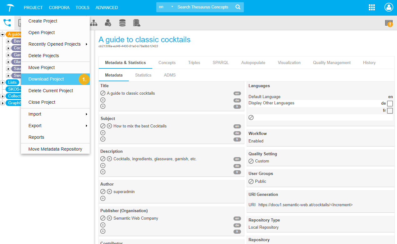Open the apps grid icon
Screen dimensions: 397x244
372,7
